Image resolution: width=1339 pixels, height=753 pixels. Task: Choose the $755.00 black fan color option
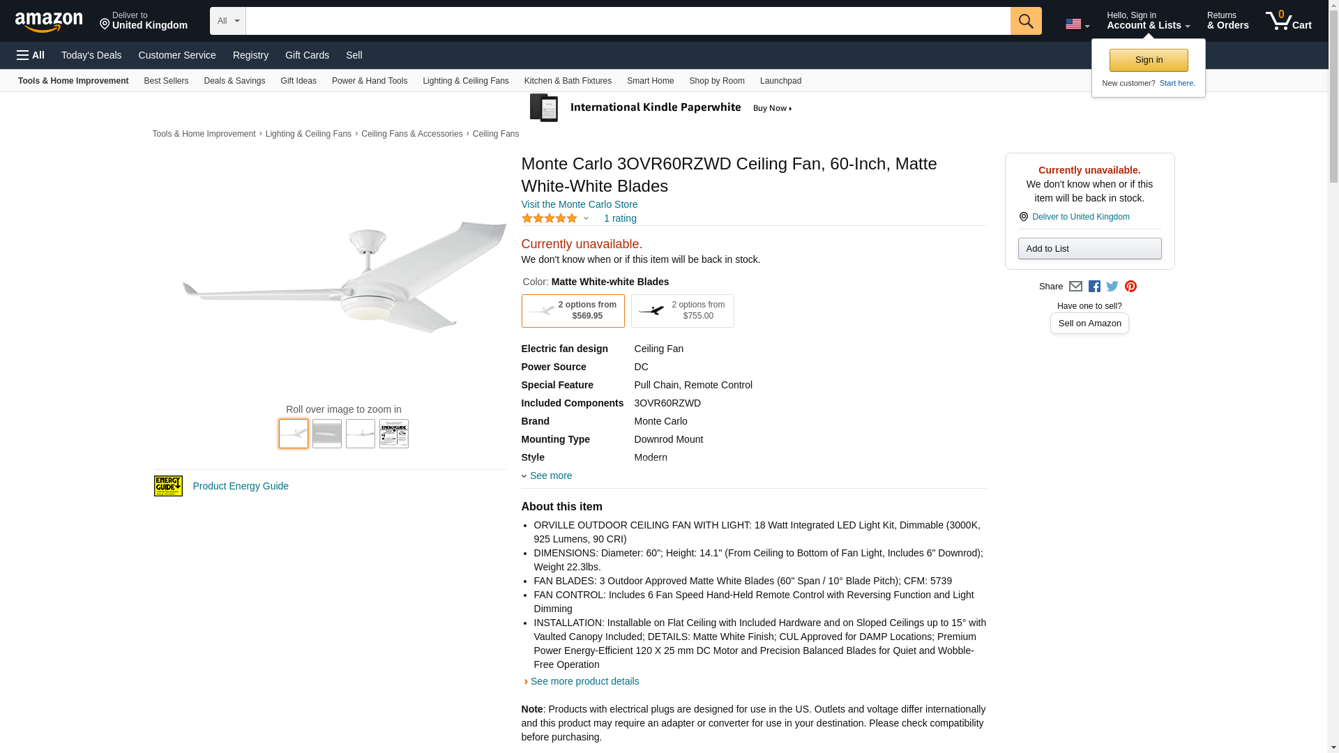[682, 311]
